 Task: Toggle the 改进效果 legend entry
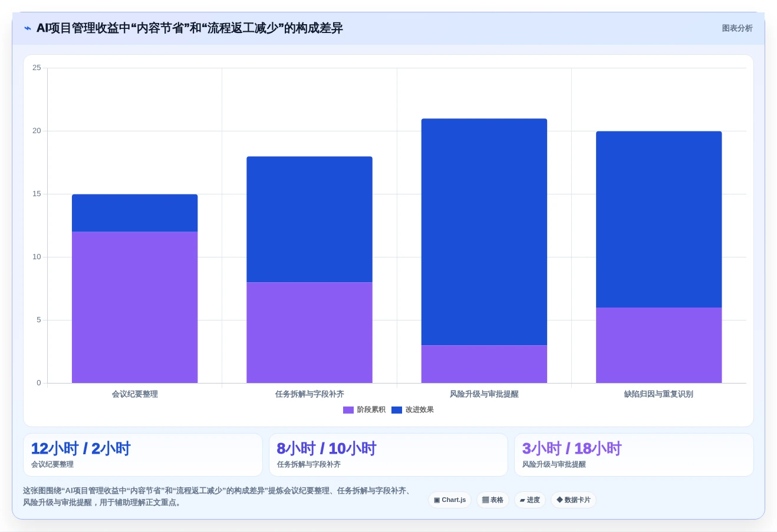(x=413, y=410)
